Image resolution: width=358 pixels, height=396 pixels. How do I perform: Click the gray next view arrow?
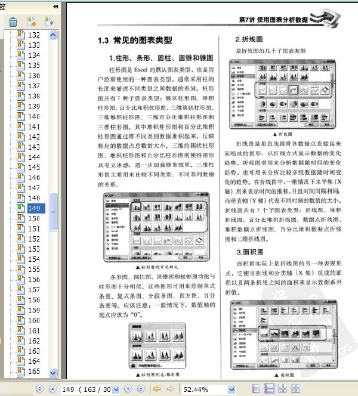pyautogui.click(x=171, y=389)
